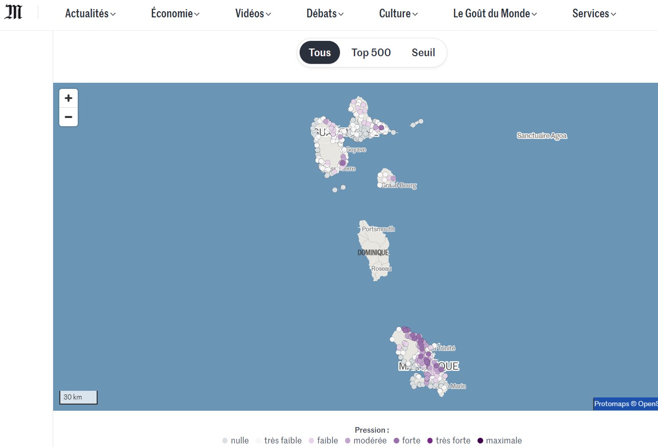Click the Le Monde logo icon
The image size is (658, 447).
13,12
